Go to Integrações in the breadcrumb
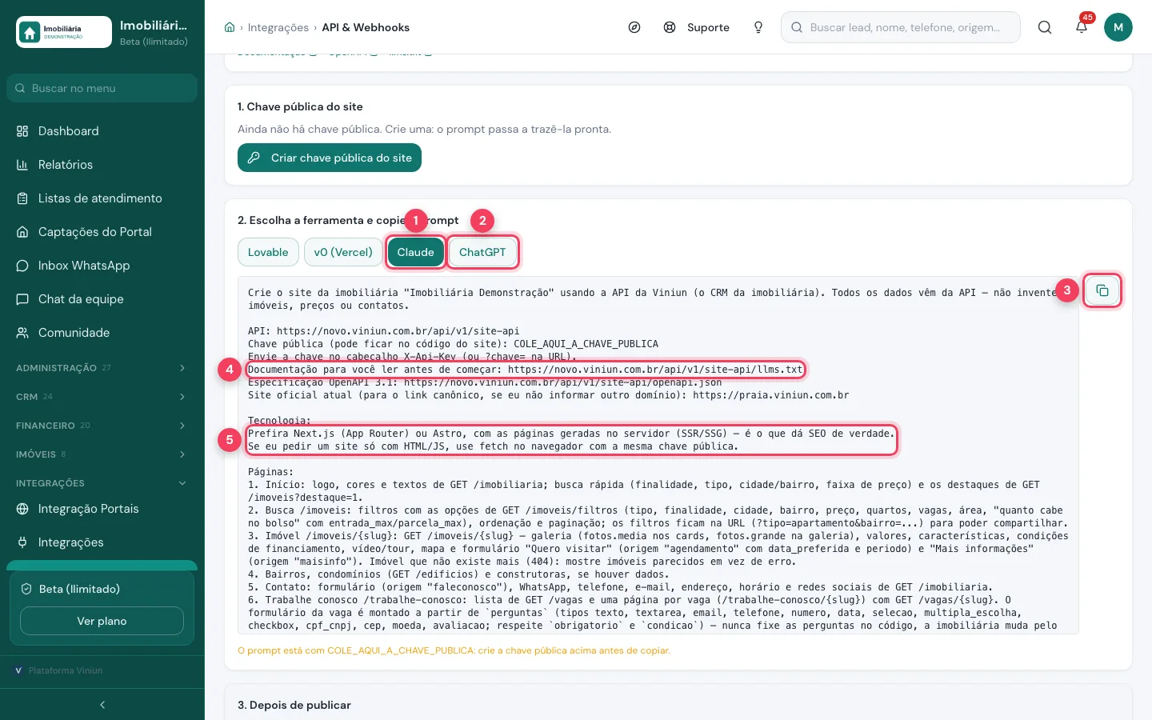1152x720 pixels. point(278,27)
